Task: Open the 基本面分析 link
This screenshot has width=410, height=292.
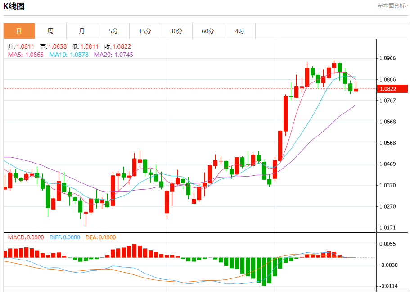Action: click(x=392, y=6)
